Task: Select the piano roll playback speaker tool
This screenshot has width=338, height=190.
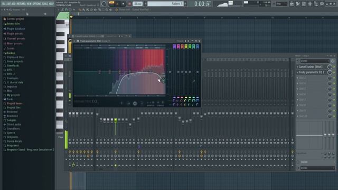Action: pyautogui.click(x=111, y=9)
